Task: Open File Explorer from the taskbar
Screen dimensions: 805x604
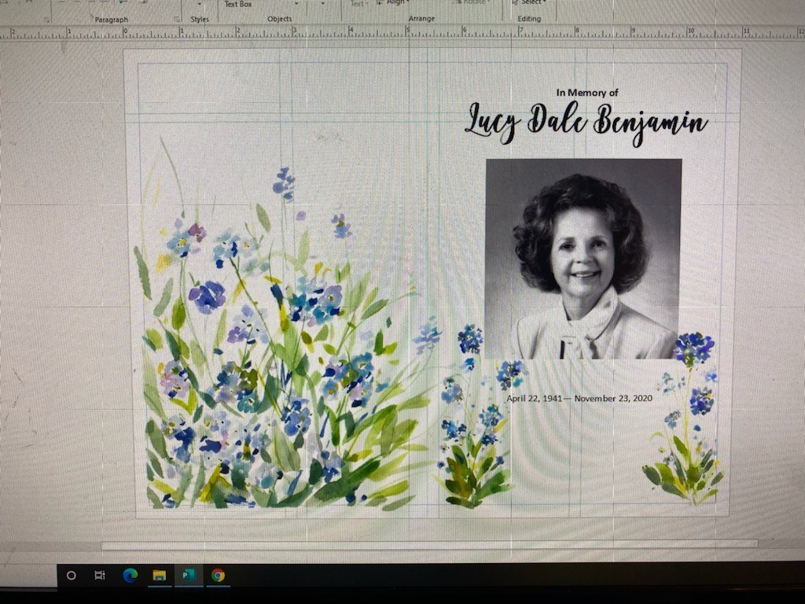Action: tap(159, 575)
